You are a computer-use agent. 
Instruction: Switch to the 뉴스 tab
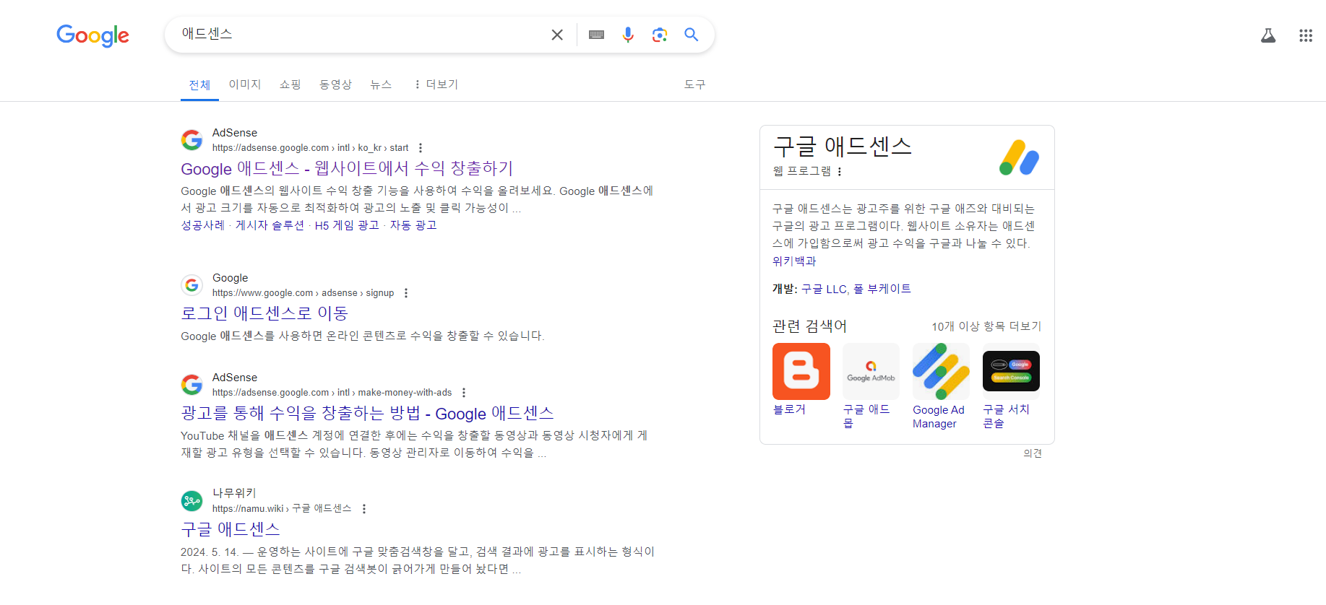(381, 84)
